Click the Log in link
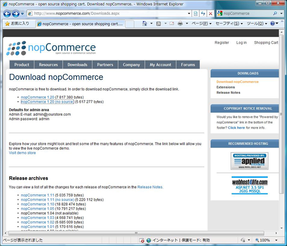 point(241,43)
